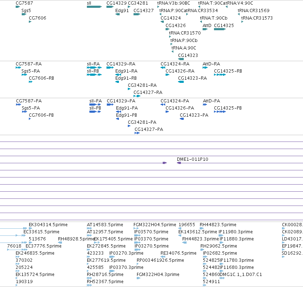Viewport: 303px width, 287px height.
Task: Click the CG14324-PA protein label
Action: 175,101
